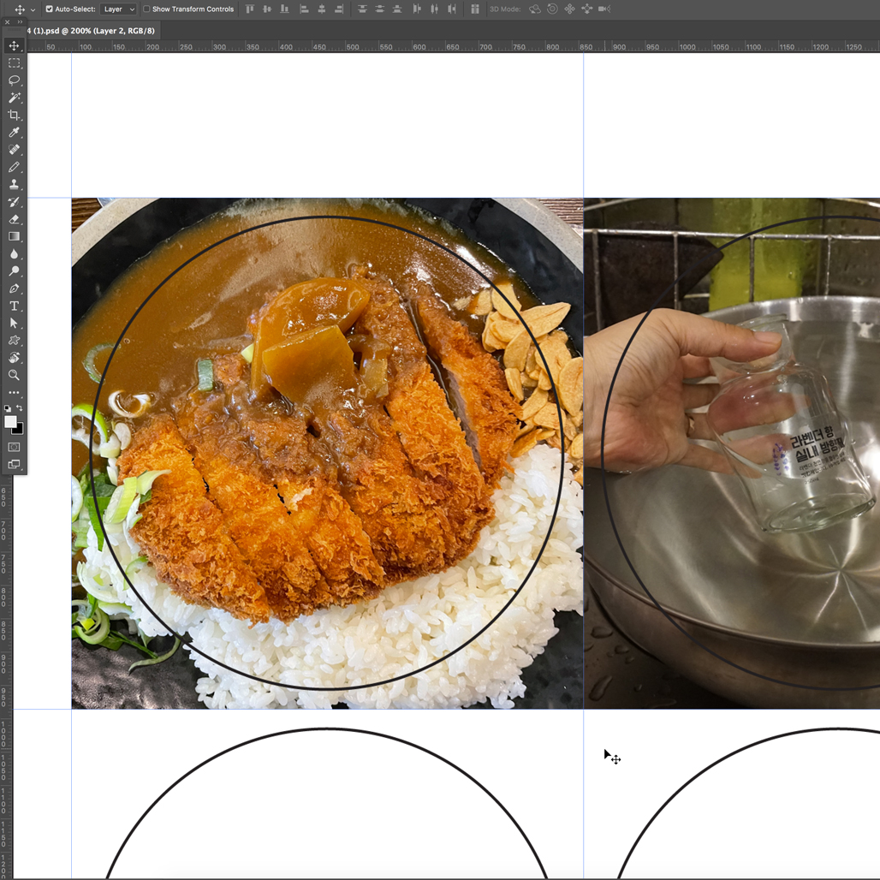Enable Show Transform Controls checkbox
Screen dimensions: 880x880
point(146,9)
